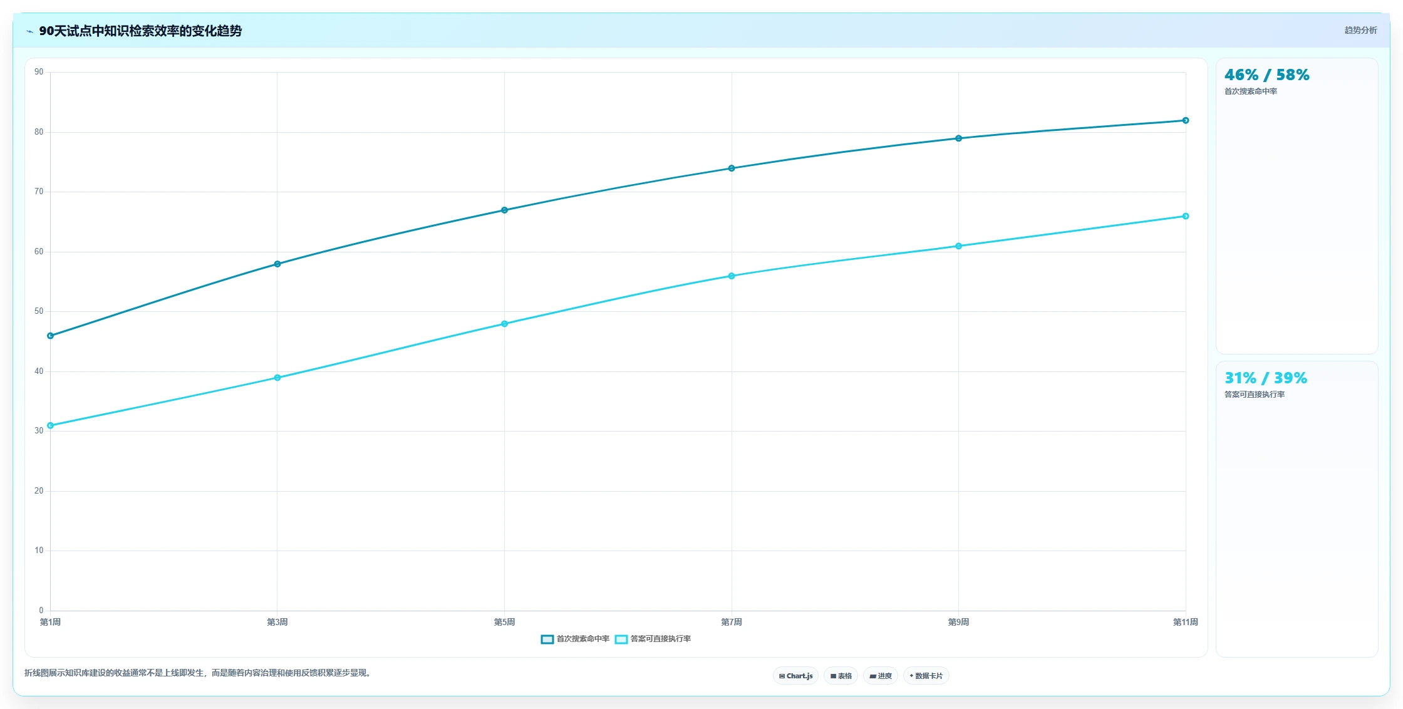Click the footer note starting 折线图展示知识库建设
This screenshot has height=709, width=1403.
(x=199, y=673)
